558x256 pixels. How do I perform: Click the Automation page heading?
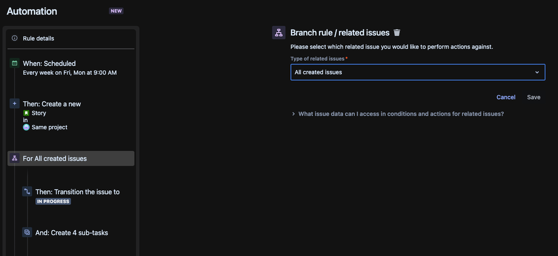32,11
